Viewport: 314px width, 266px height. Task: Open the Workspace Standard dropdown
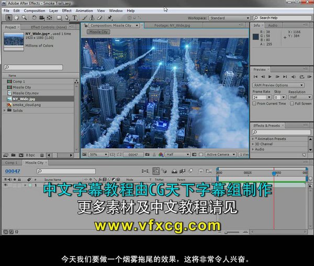pos(229,18)
